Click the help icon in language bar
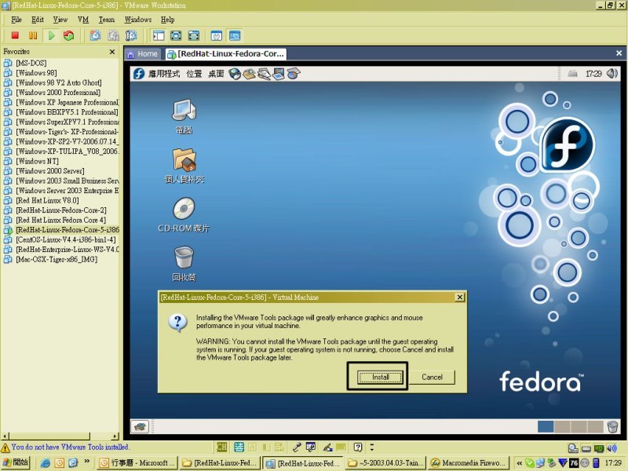This screenshot has height=471, width=628. [358, 447]
